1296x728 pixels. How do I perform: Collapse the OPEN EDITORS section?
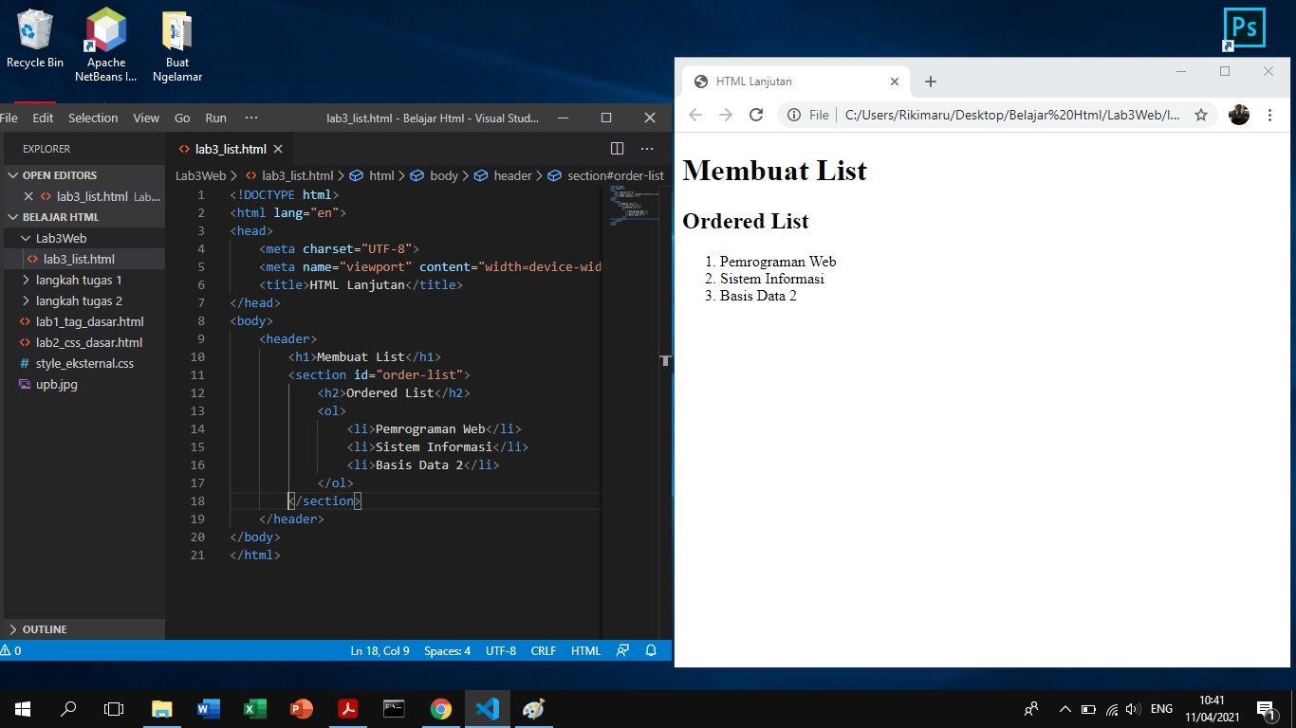coord(83,175)
